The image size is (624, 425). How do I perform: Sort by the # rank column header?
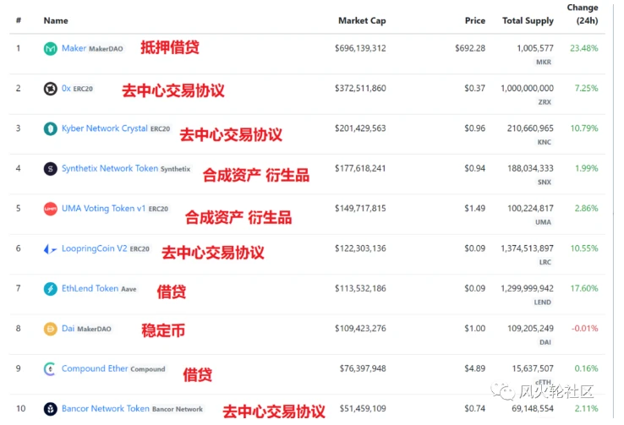point(19,20)
